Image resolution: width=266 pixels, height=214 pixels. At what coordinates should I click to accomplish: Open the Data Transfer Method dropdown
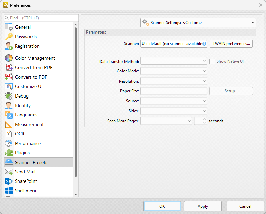pos(174,61)
